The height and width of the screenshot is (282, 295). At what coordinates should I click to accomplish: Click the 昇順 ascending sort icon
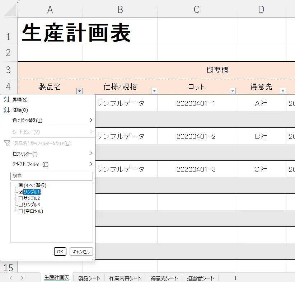(6, 99)
